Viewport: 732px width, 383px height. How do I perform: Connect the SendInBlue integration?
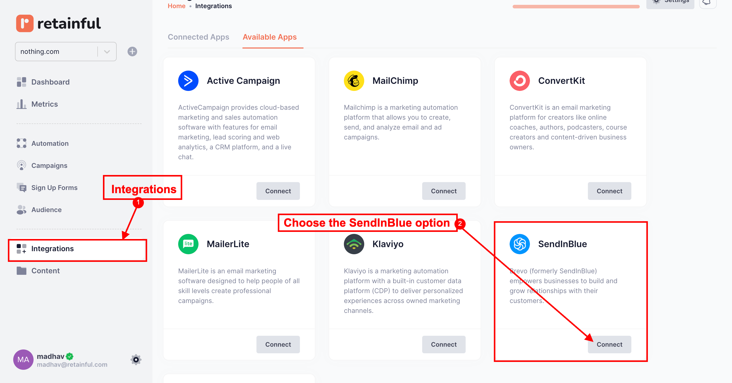point(609,344)
